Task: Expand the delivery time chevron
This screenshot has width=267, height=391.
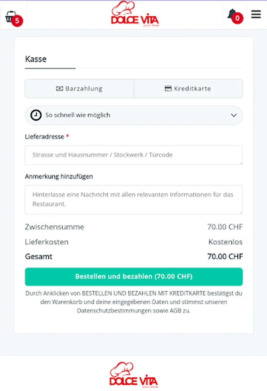Action: click(234, 115)
